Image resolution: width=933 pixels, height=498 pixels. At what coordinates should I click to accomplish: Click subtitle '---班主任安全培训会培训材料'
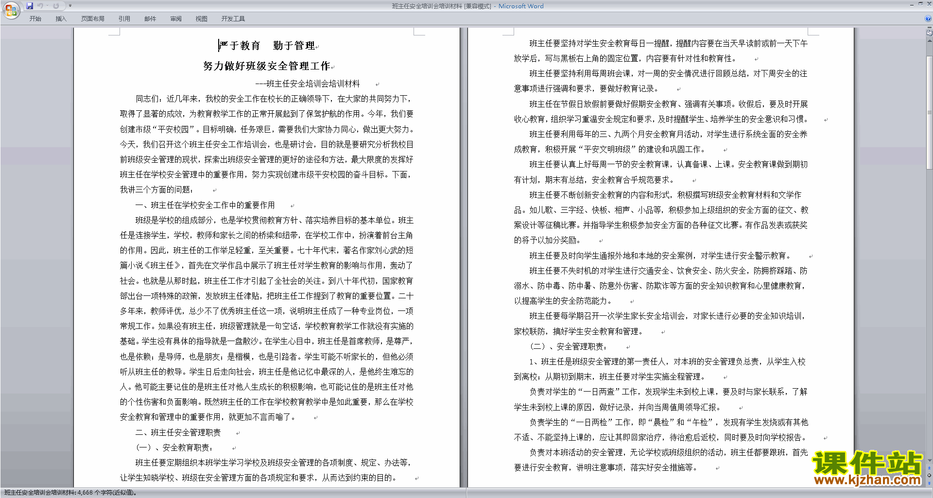click(x=308, y=84)
